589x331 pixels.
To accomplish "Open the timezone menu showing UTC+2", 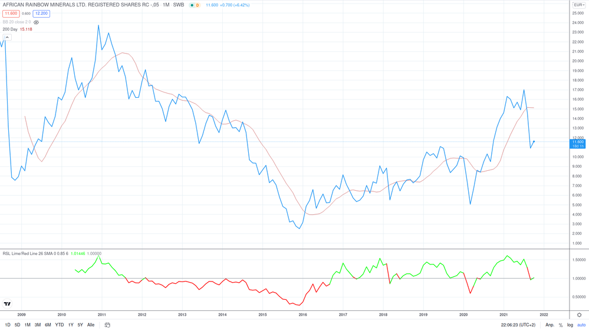I will pos(518,325).
